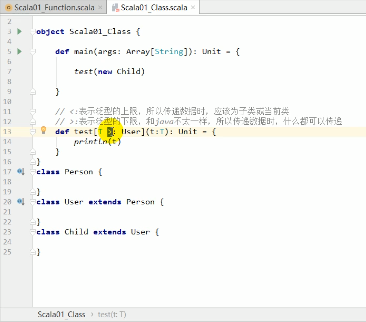This screenshot has width=366, height=322.
Task: Click fold end marker at line 22
Action: (33, 222)
